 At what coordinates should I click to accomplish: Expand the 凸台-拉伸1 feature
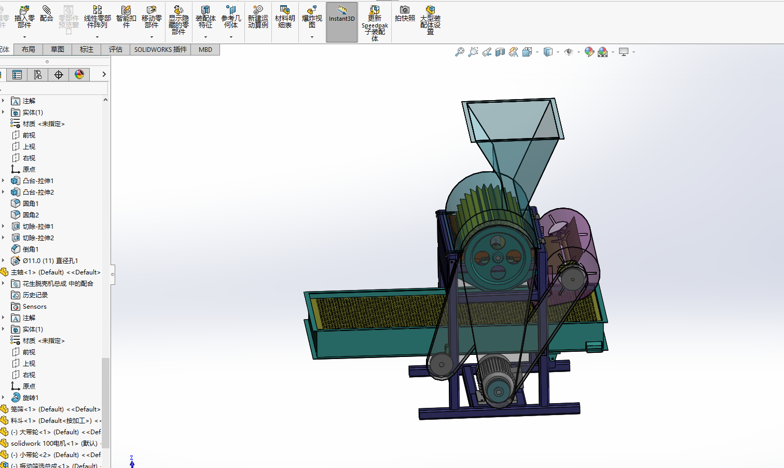pyautogui.click(x=3, y=181)
